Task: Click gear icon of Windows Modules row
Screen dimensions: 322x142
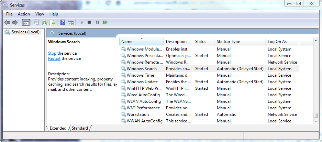Action: tap(123, 49)
